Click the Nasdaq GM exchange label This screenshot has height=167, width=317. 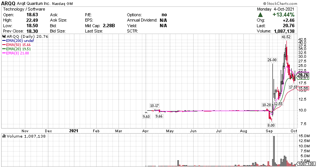coord(63,4)
